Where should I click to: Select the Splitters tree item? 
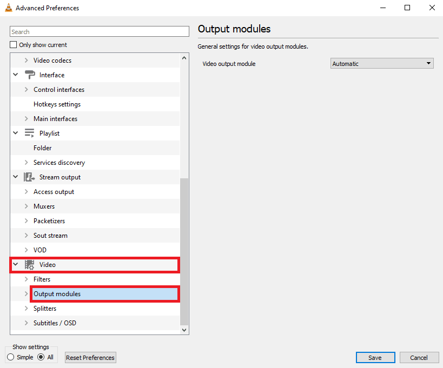pyautogui.click(x=45, y=309)
